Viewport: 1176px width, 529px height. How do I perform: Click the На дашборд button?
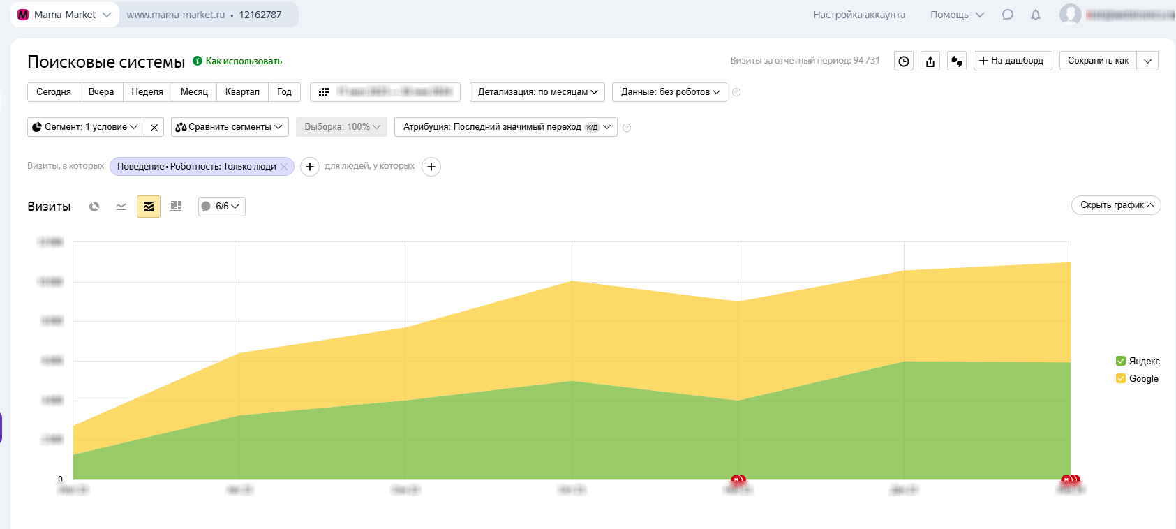tap(1011, 61)
